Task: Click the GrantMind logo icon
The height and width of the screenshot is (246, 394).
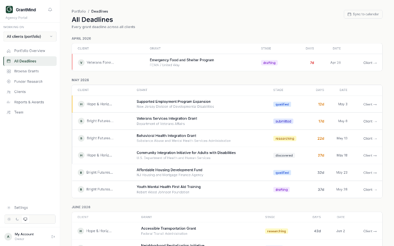Action: click(9, 9)
